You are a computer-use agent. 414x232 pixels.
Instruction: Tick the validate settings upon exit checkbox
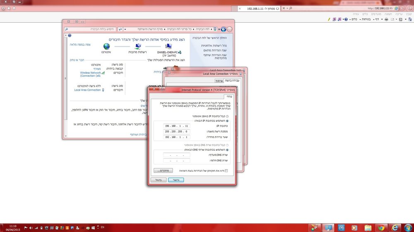click(226, 170)
